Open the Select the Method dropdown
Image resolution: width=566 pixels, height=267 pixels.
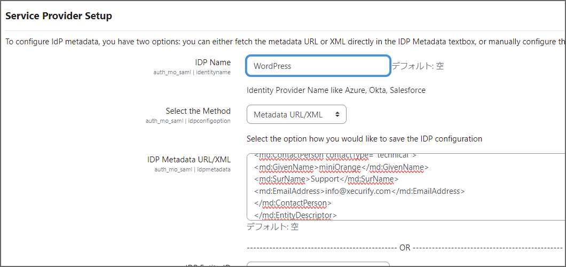(296, 114)
